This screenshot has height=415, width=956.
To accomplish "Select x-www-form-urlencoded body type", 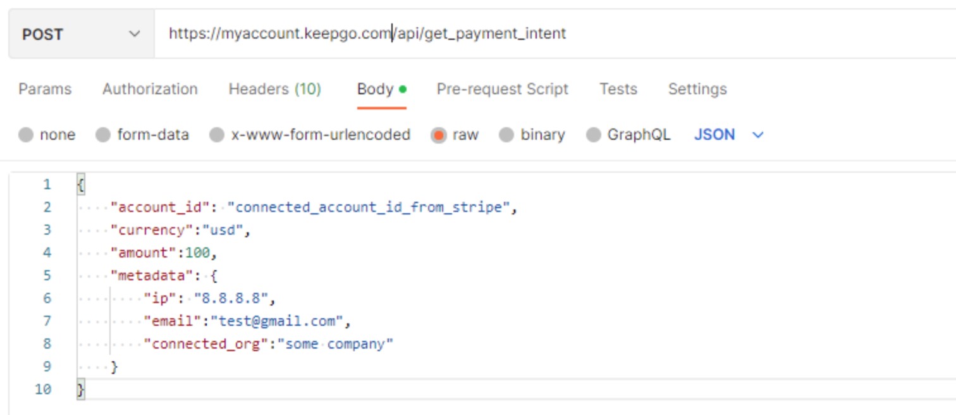I will (217, 135).
